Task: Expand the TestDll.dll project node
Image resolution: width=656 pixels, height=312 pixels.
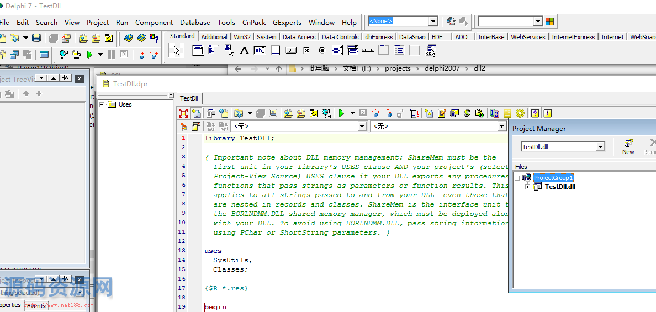Action: (527, 187)
